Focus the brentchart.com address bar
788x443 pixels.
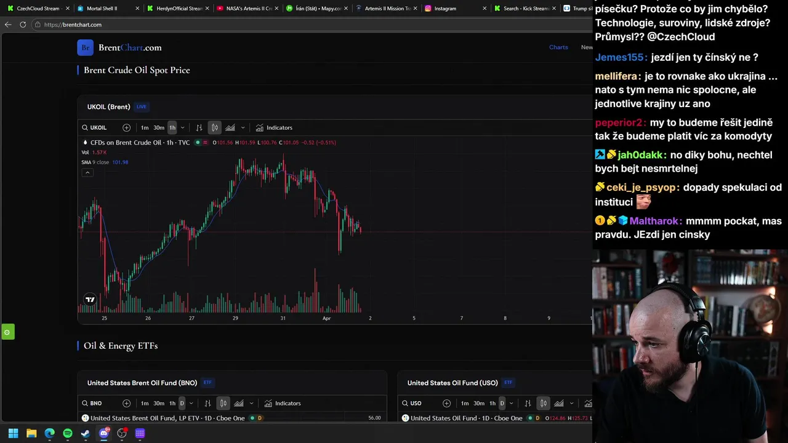click(311, 25)
